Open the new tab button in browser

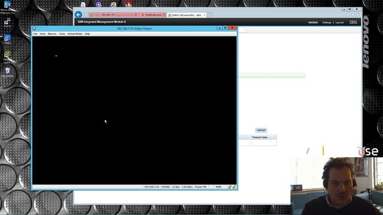(209, 15)
